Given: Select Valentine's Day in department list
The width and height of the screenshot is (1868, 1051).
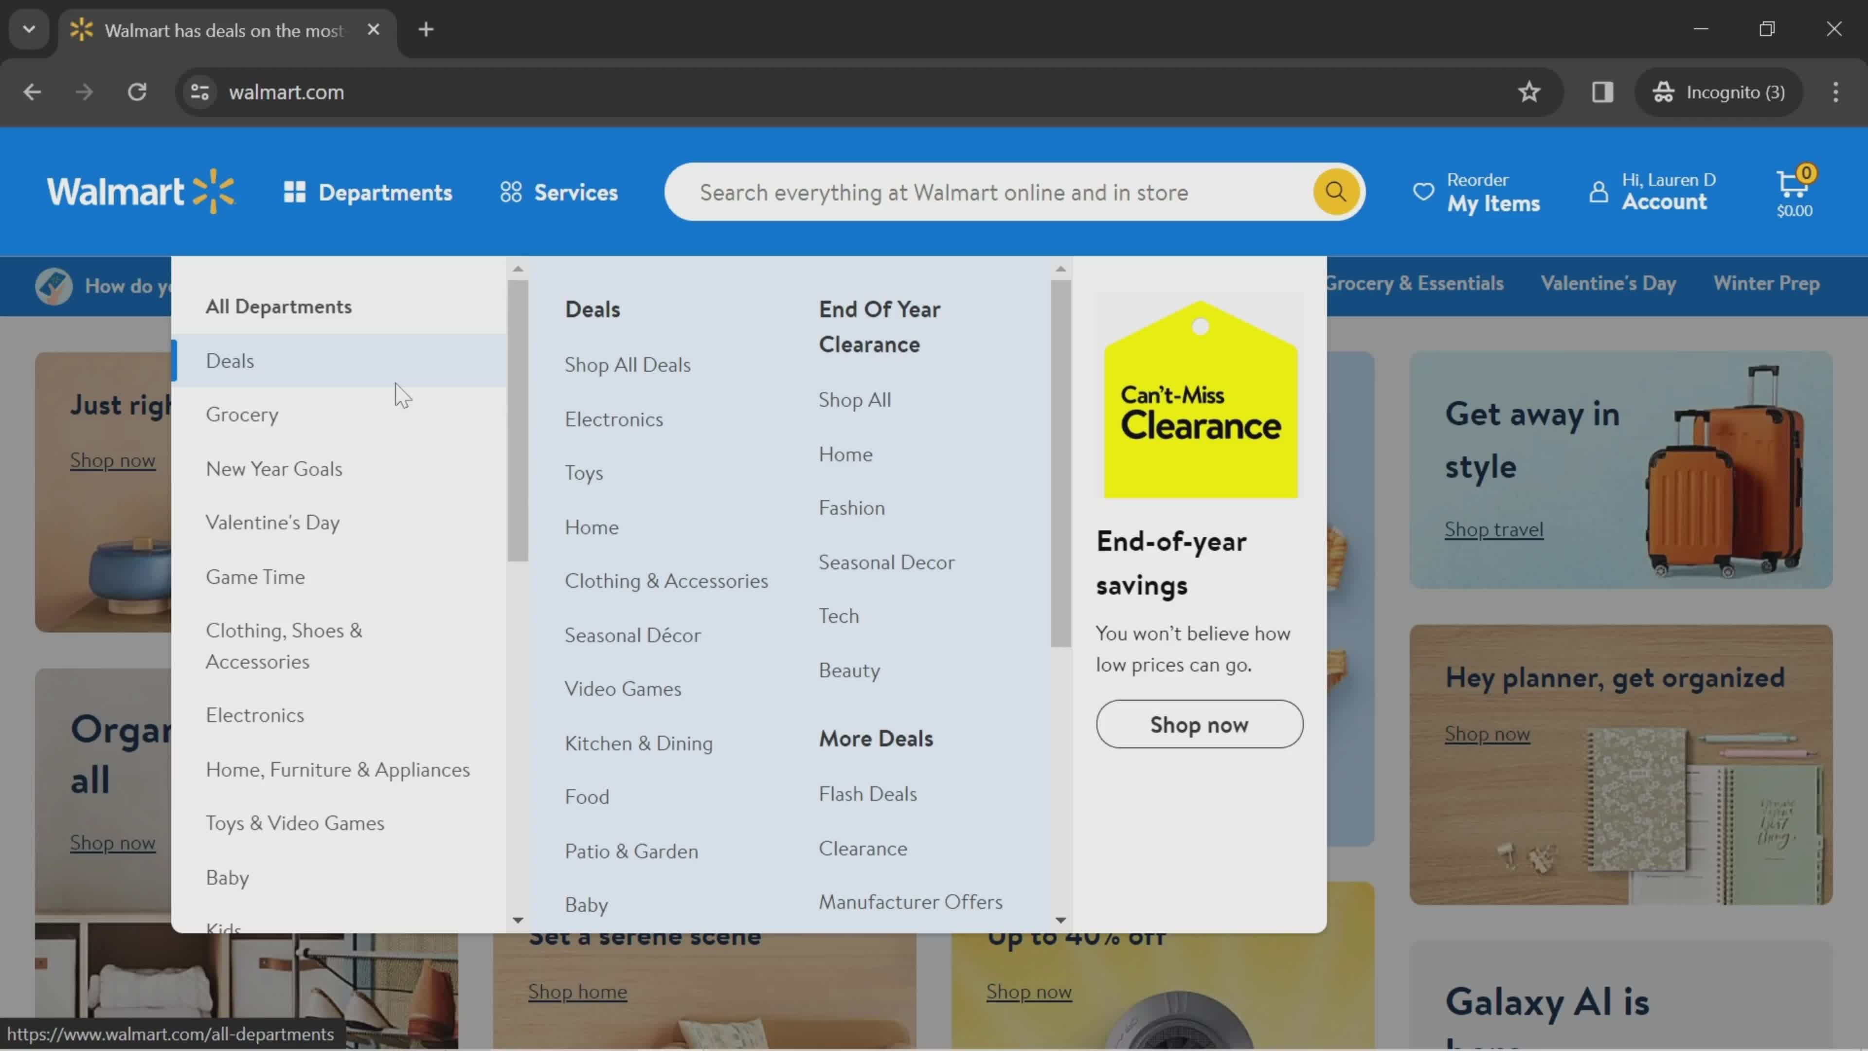Looking at the screenshot, I should point(272,522).
